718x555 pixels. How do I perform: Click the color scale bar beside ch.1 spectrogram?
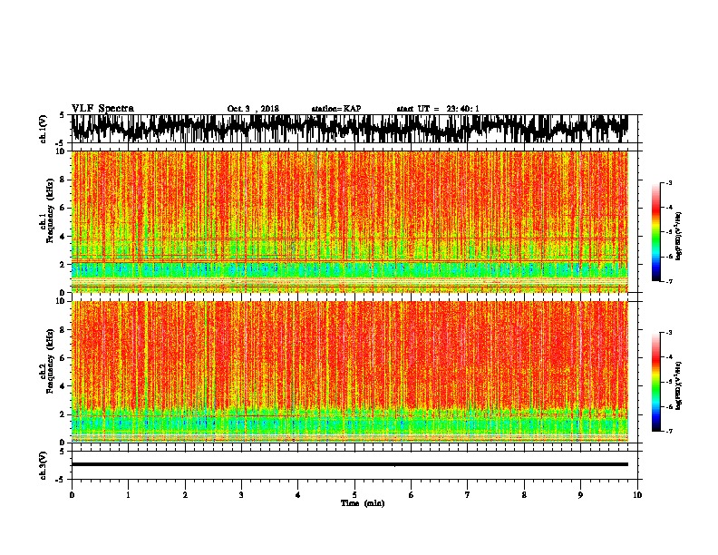click(x=656, y=232)
